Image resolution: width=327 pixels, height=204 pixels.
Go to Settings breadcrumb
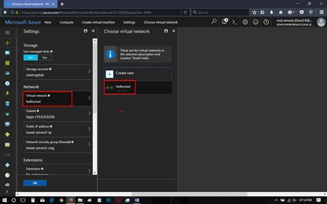point(129,22)
